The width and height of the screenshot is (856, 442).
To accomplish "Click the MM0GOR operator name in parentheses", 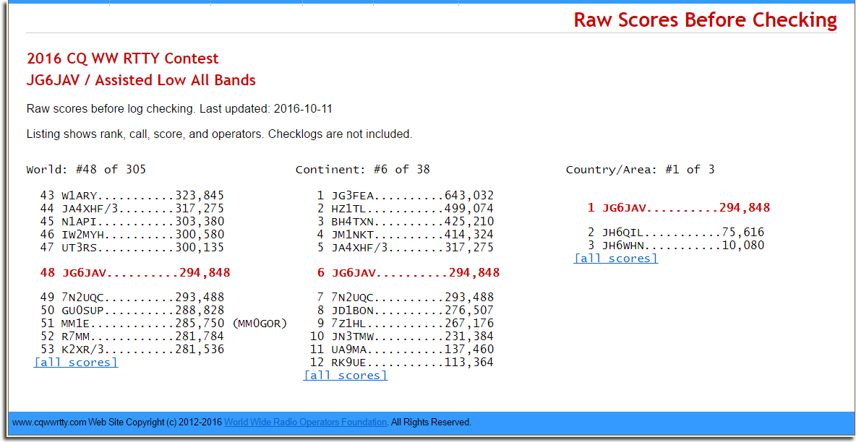I will [260, 324].
